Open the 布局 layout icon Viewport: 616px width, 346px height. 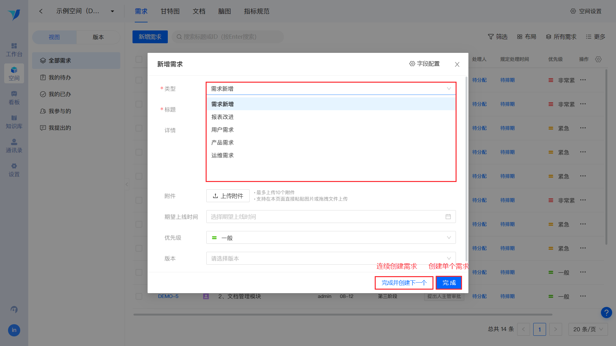coord(526,37)
